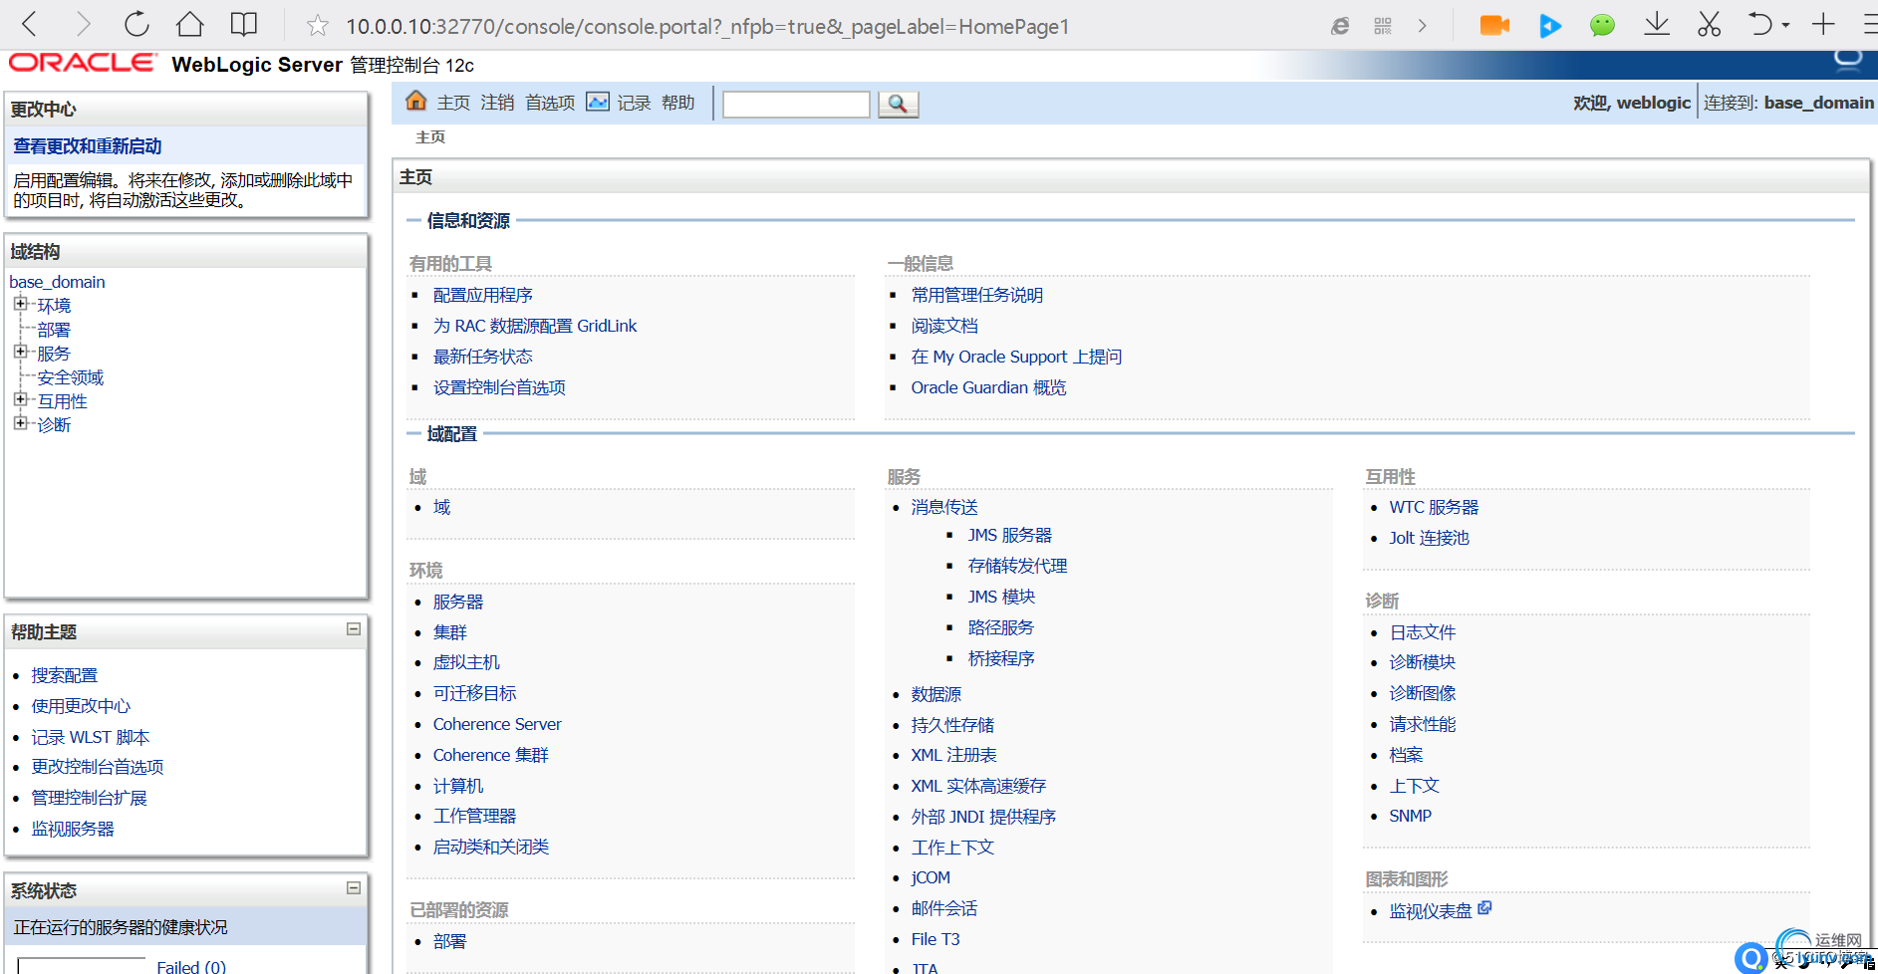This screenshot has height=974, width=1878.
Task: Open the 外部 JNDI 提供程序 link
Action: point(983,817)
